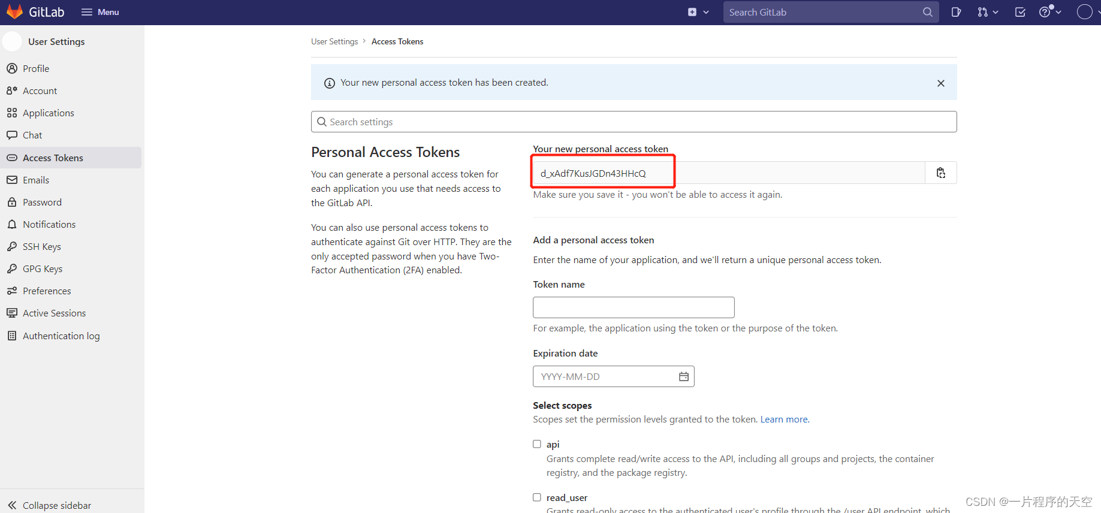This screenshot has width=1101, height=513.
Task: Expand the Help question mark dropdown
Action: click(x=1049, y=12)
